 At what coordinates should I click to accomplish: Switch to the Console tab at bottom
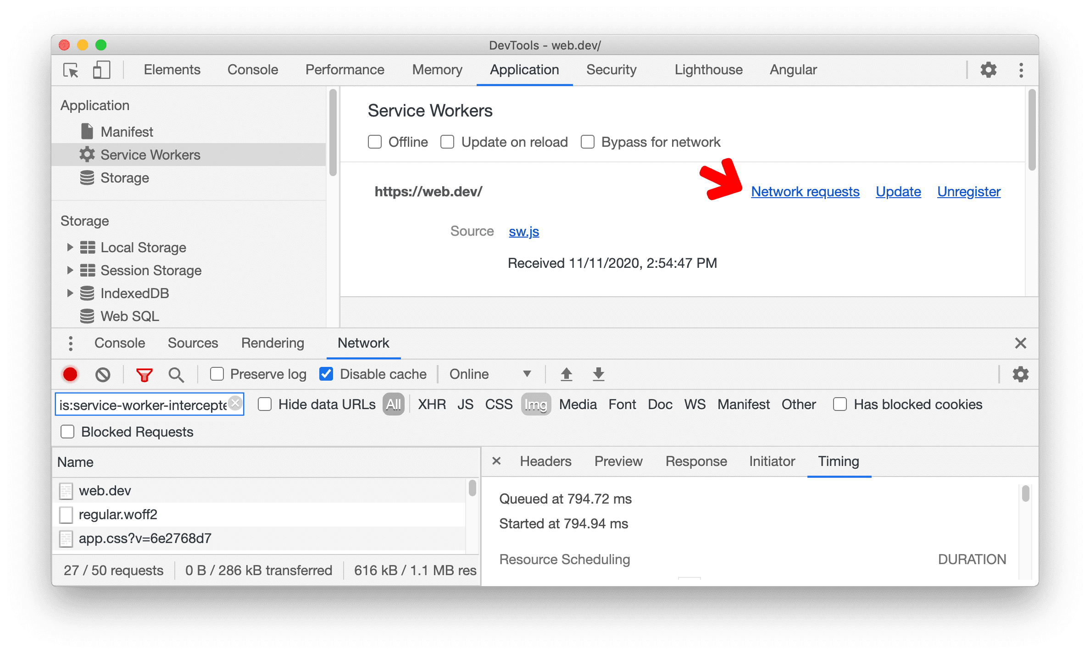pos(119,343)
